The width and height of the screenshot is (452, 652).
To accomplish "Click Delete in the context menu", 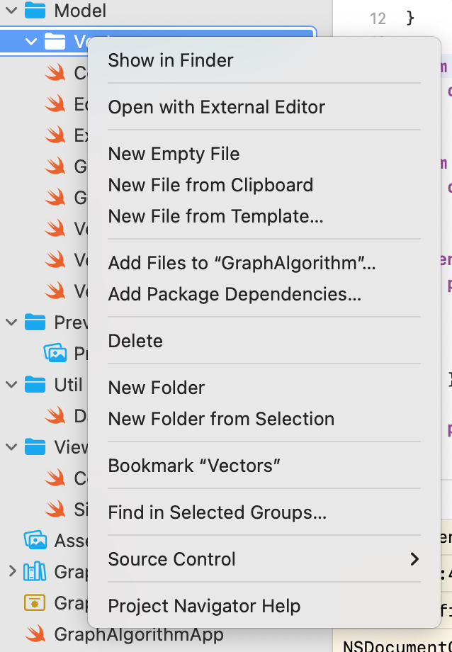I will tap(135, 341).
